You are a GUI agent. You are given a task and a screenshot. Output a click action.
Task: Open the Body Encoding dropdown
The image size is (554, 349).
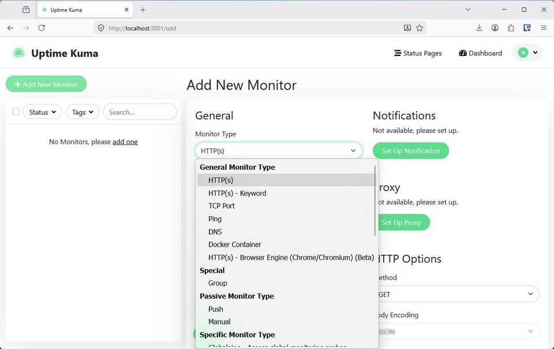[x=458, y=332]
